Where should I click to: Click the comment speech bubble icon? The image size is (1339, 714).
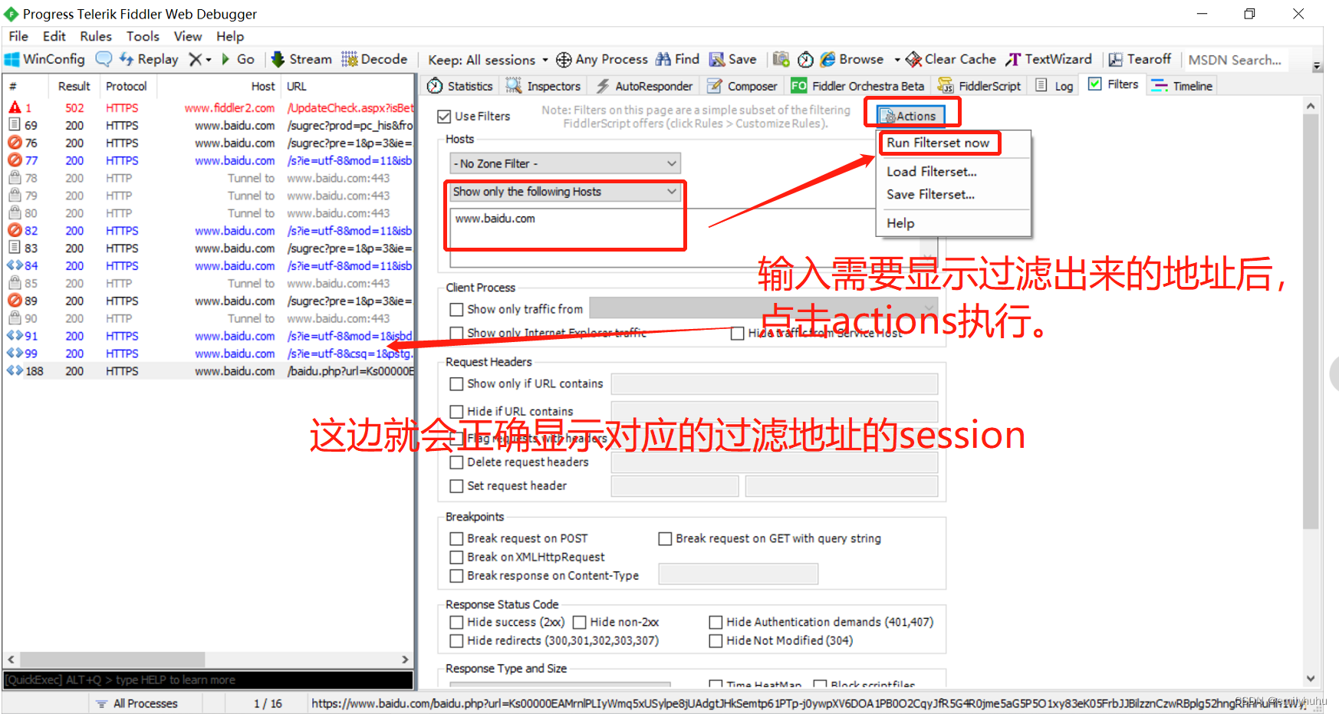tap(104, 59)
